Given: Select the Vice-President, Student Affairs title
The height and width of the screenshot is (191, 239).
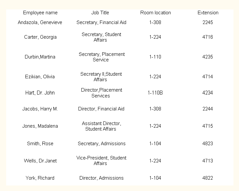Looking at the screenshot, I should coord(101,160).
